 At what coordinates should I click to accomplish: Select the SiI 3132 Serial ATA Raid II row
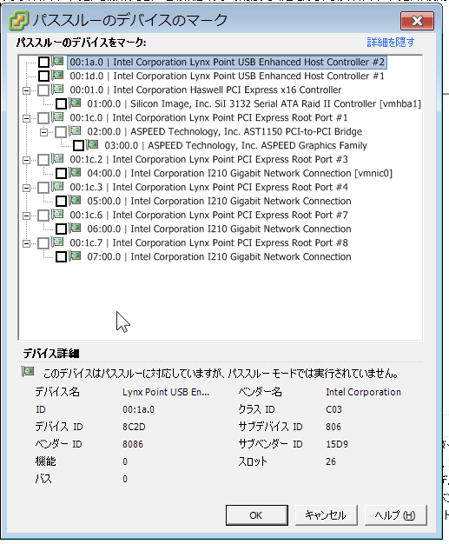[254, 103]
